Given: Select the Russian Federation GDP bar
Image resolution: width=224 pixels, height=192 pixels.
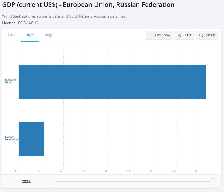Looking at the screenshot, I should click(x=31, y=139).
